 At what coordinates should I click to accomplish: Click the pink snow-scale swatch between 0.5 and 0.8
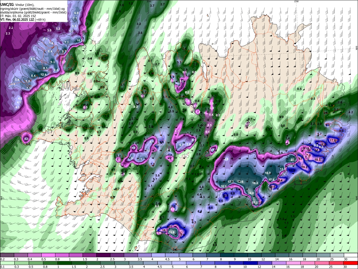pos(48,255)
